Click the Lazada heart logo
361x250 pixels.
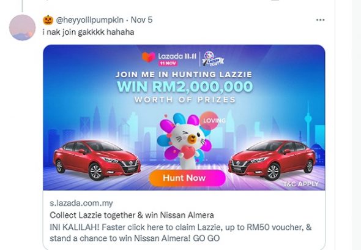click(x=149, y=57)
